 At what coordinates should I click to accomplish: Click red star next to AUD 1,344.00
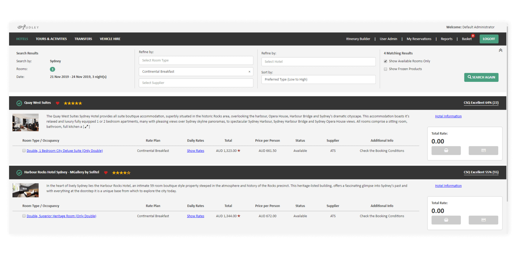tap(239, 216)
